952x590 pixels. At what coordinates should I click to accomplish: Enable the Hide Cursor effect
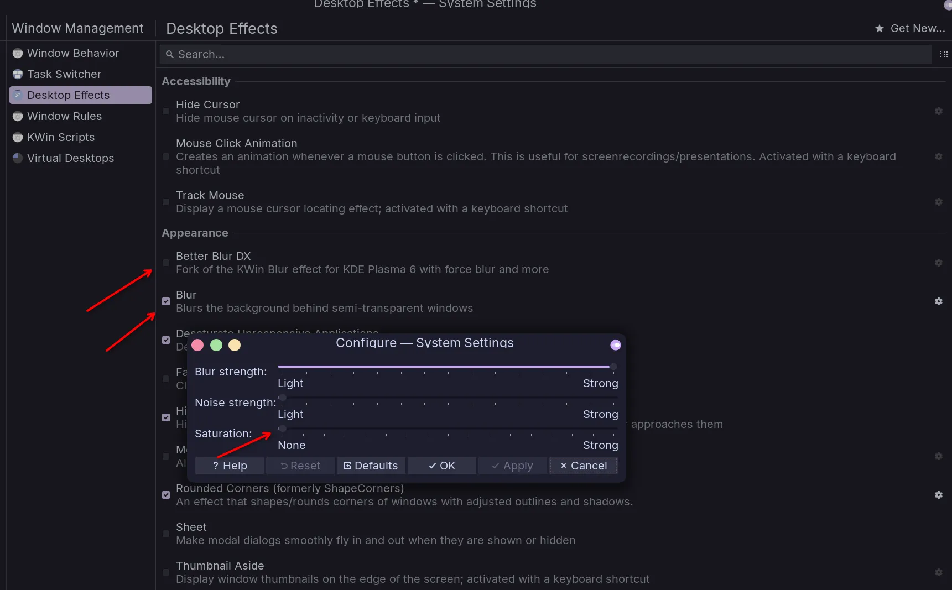tap(166, 111)
